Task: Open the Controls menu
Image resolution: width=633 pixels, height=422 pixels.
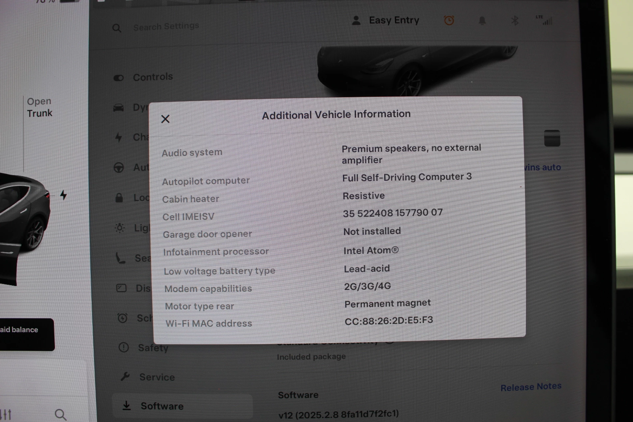Action: click(153, 77)
